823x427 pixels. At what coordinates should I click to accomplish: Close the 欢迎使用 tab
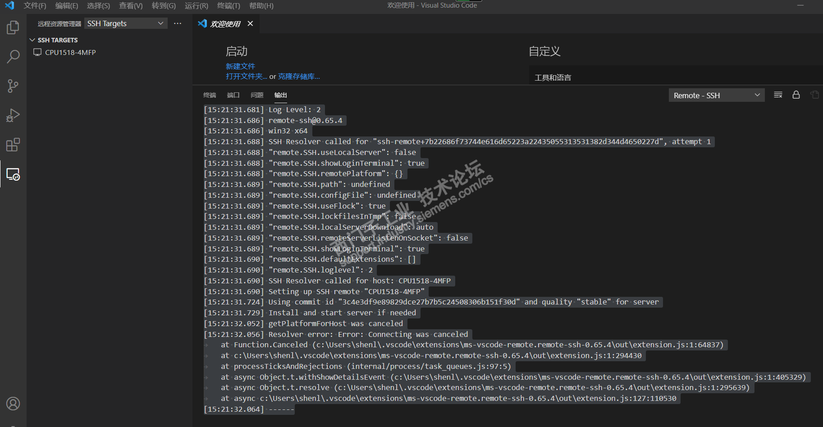tap(250, 23)
